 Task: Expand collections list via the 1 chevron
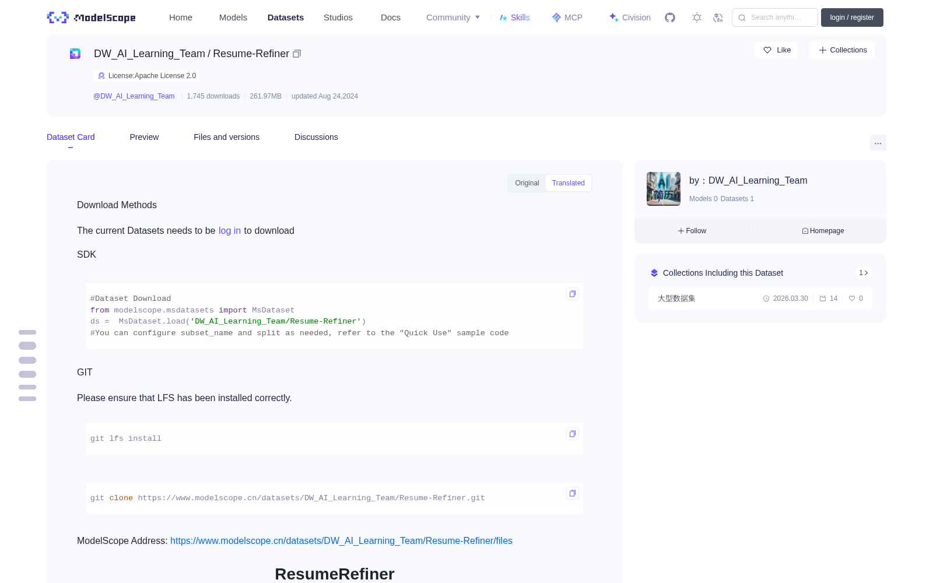pos(864,273)
